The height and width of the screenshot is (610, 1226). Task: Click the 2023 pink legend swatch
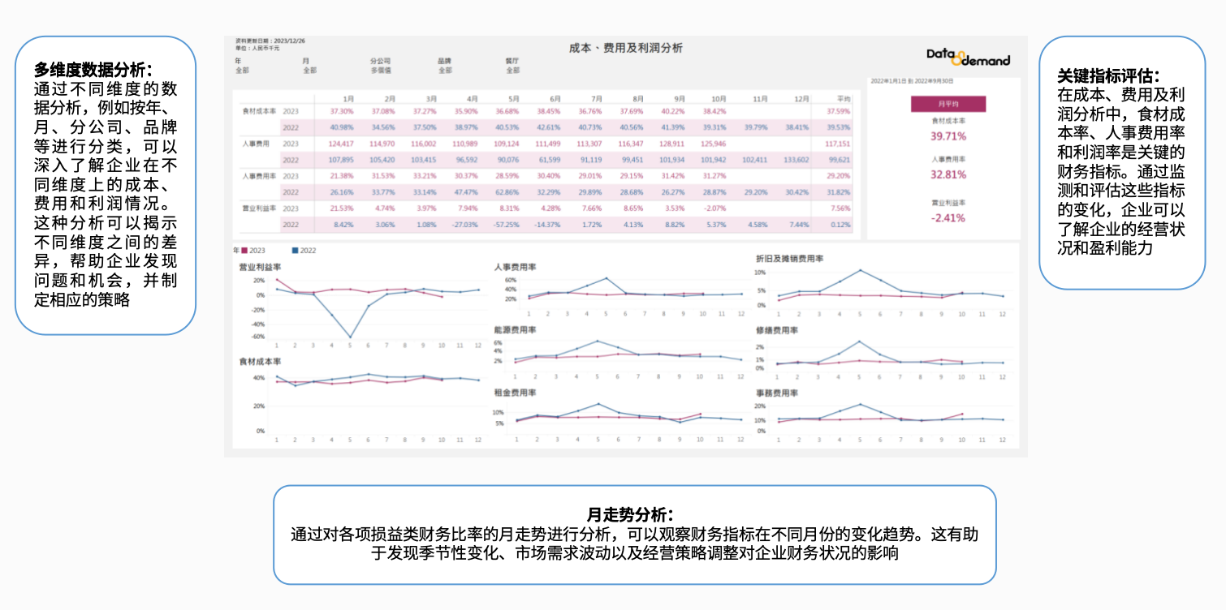click(x=244, y=251)
